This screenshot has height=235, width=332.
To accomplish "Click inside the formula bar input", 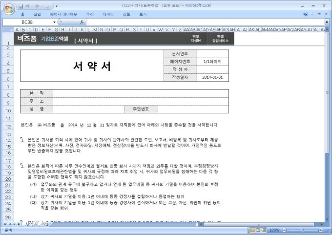I will pyautogui.click(x=205, y=22).
